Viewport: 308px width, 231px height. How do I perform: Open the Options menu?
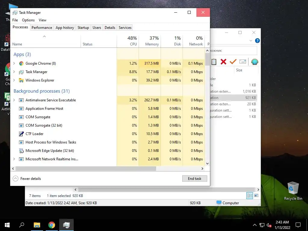28,20
